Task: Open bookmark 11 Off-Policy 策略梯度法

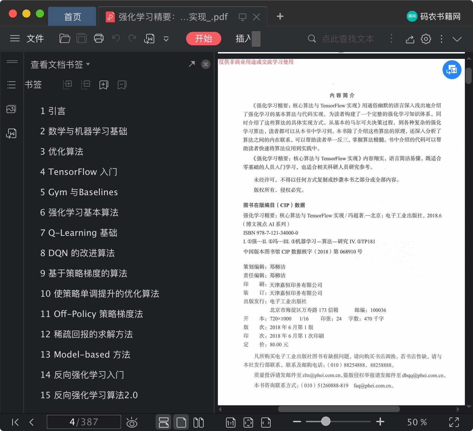Action: coord(92,314)
